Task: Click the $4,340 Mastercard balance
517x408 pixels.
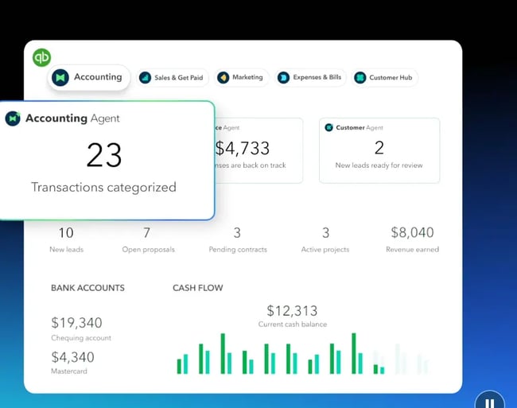Action: point(72,357)
